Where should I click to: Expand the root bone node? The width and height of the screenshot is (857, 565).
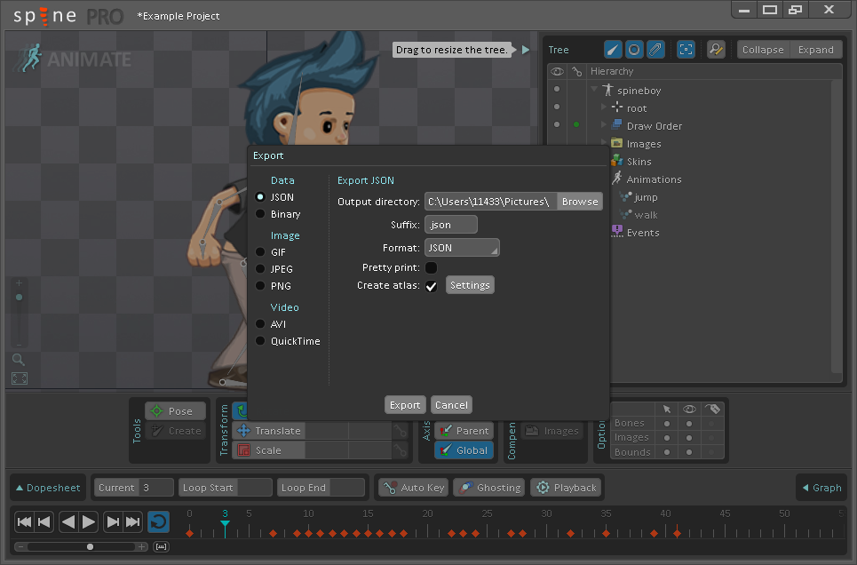click(x=603, y=107)
